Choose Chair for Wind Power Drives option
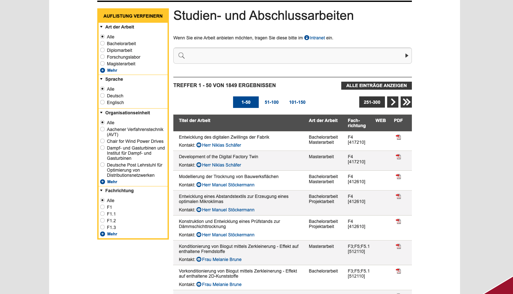The image size is (513, 294). coord(102,141)
